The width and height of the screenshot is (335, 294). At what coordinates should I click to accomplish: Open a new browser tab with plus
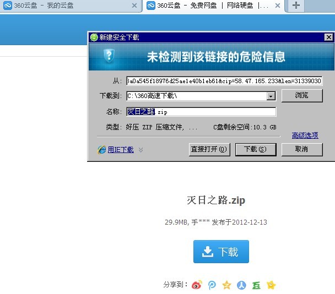coord(296,6)
